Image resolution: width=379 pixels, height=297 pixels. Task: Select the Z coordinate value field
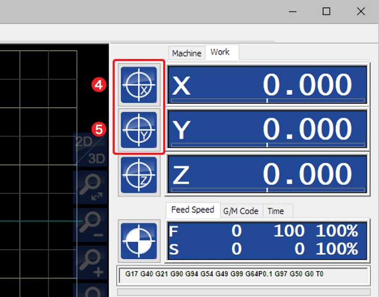coord(267,175)
